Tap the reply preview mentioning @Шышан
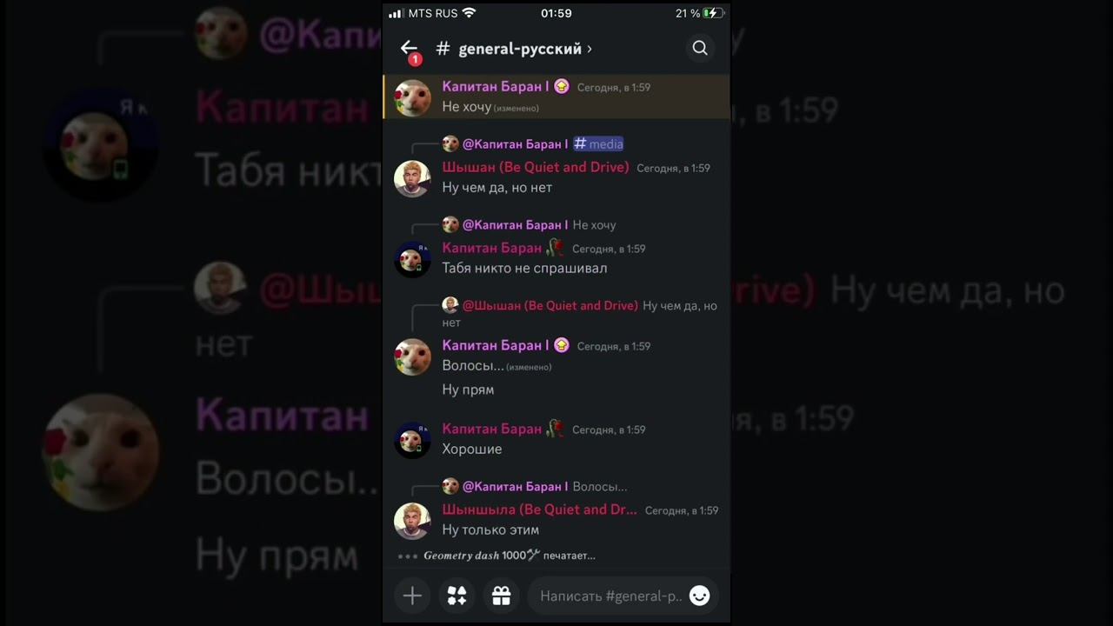 580,314
